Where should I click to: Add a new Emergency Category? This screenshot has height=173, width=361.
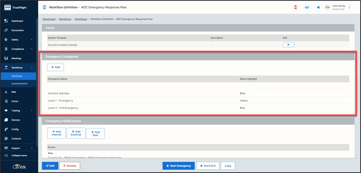(x=55, y=67)
